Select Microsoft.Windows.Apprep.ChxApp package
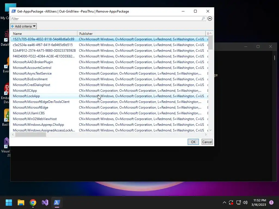Image resolution: width=279 pixels, height=209 pixels. [x=110, y=125]
